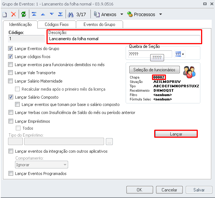215x198 pixels.
Task: Click the Anexos paperclip icon
Action: coord(97,14)
